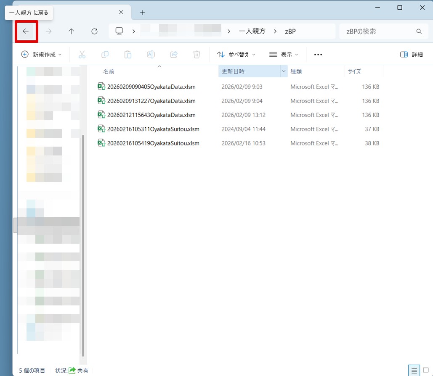Toggle the 詳細 details pane

click(x=411, y=55)
